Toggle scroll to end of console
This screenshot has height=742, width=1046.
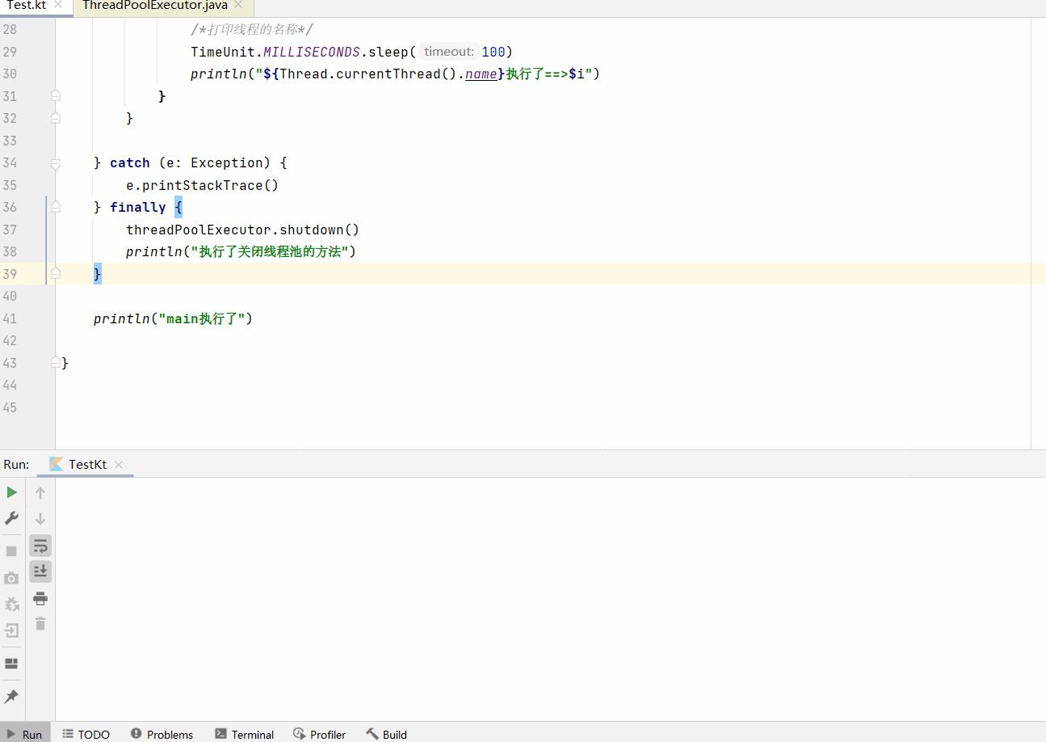click(x=40, y=571)
